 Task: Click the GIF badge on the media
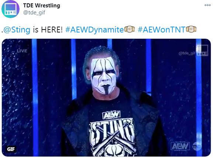[11, 149]
